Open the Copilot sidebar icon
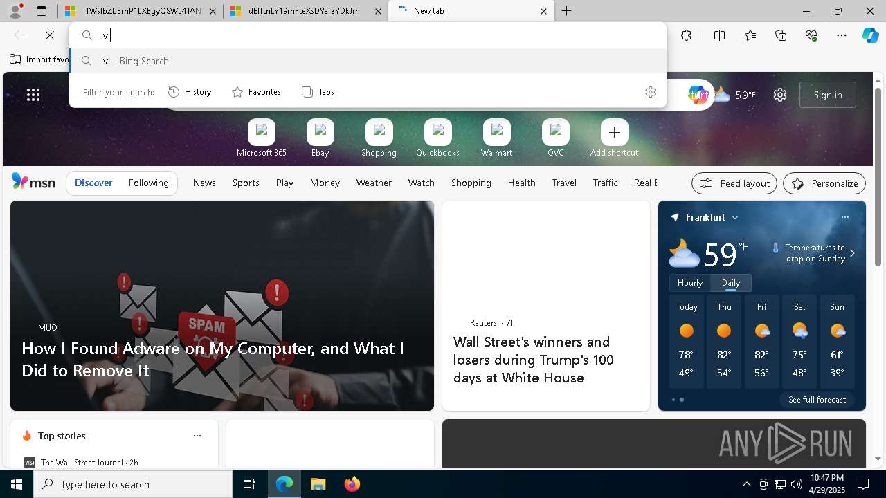This screenshot has width=886, height=498. coord(870,35)
